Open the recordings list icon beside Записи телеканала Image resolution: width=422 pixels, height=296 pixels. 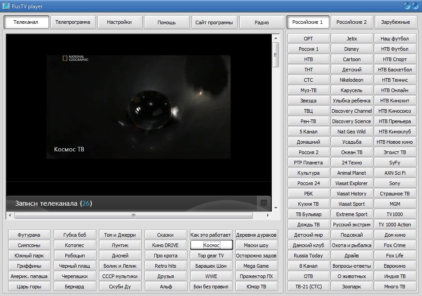[264, 203]
